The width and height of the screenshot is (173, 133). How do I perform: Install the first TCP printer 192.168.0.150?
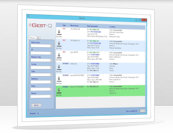point(59,34)
